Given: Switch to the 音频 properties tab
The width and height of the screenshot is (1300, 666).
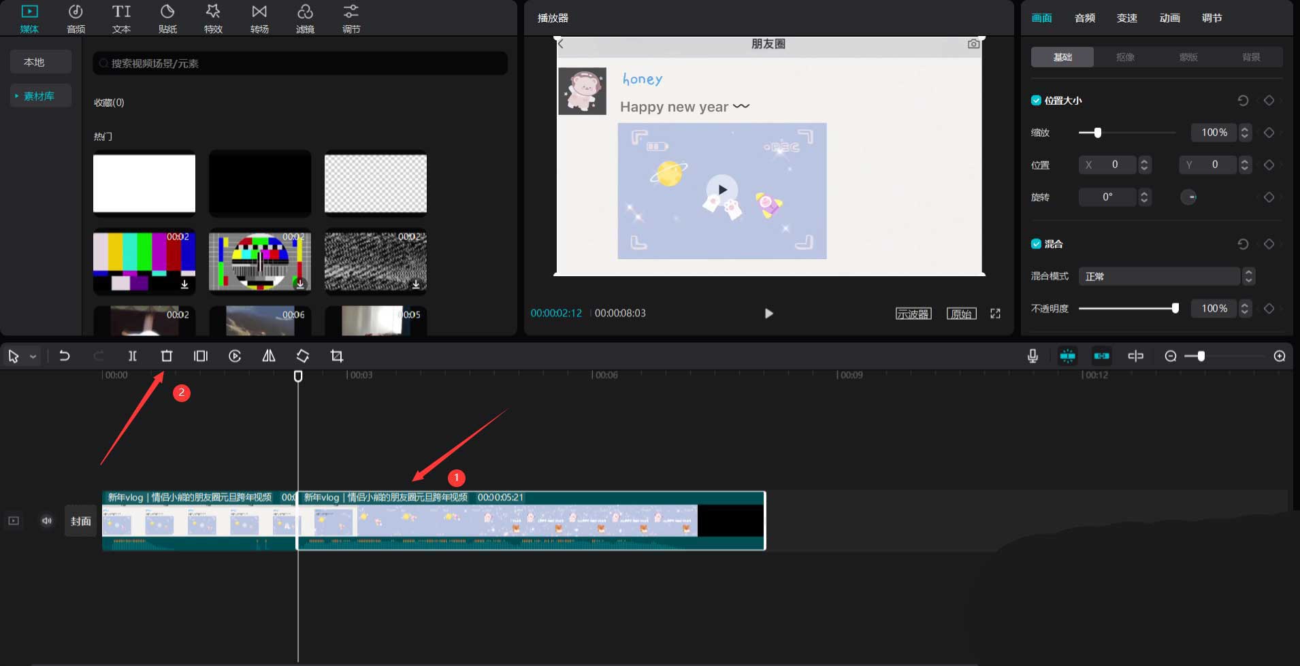Looking at the screenshot, I should 1085,18.
